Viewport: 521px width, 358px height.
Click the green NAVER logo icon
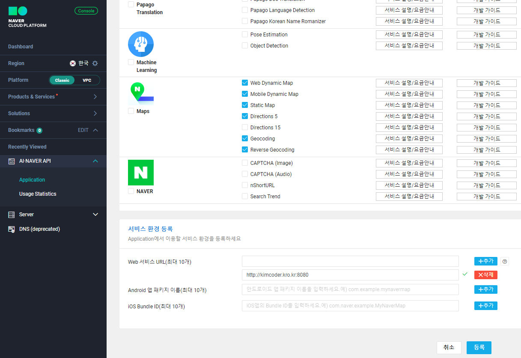point(141,173)
